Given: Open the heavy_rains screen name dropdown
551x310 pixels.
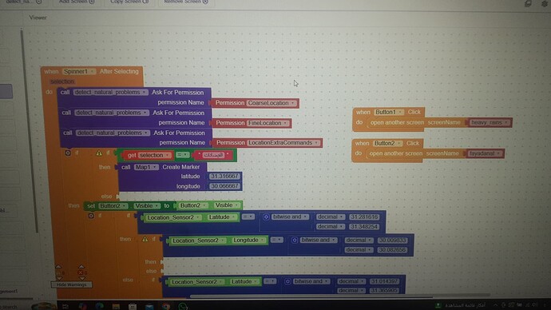Looking at the screenshot, I should 506,122.
